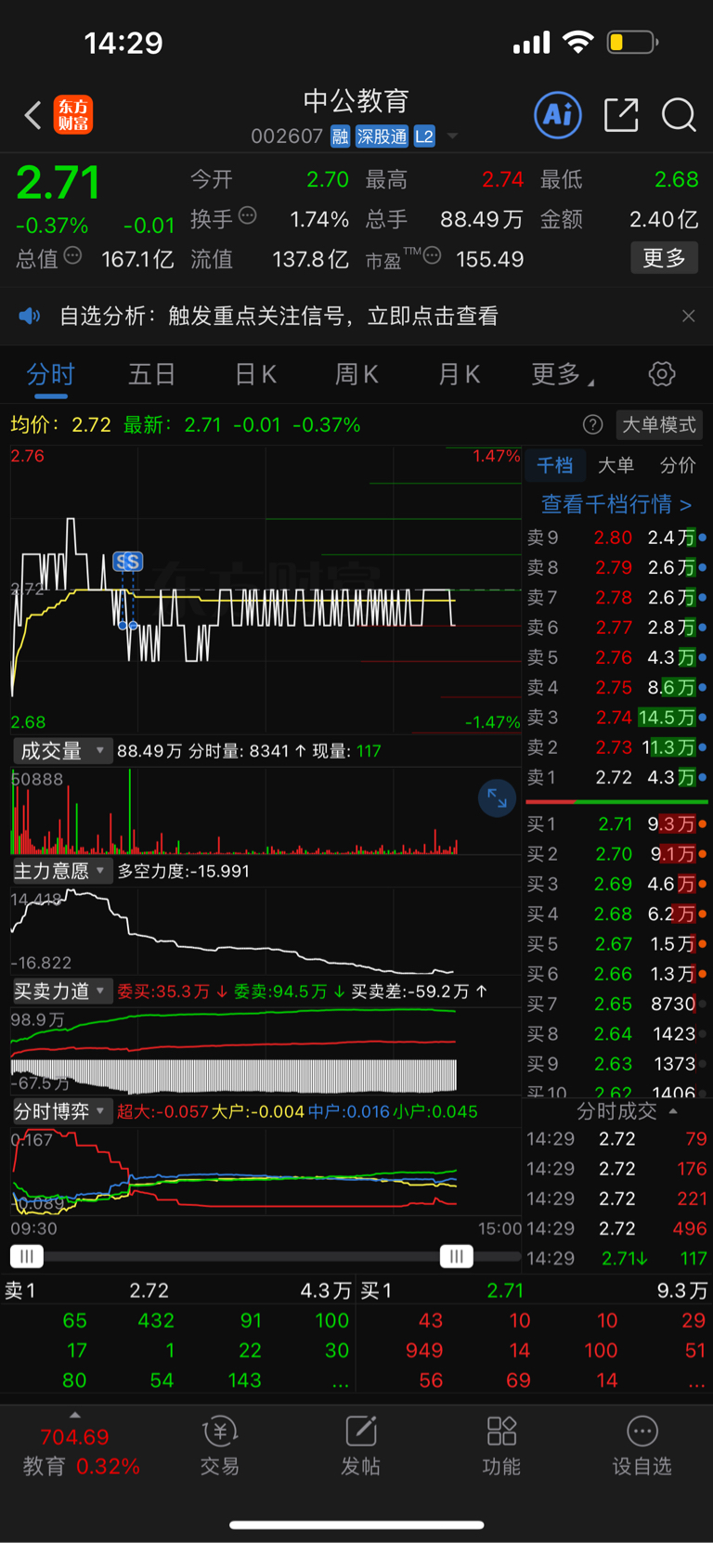Select the 买9 price 2.63 row
Screen dimensions: 713x1543
tap(616, 1064)
